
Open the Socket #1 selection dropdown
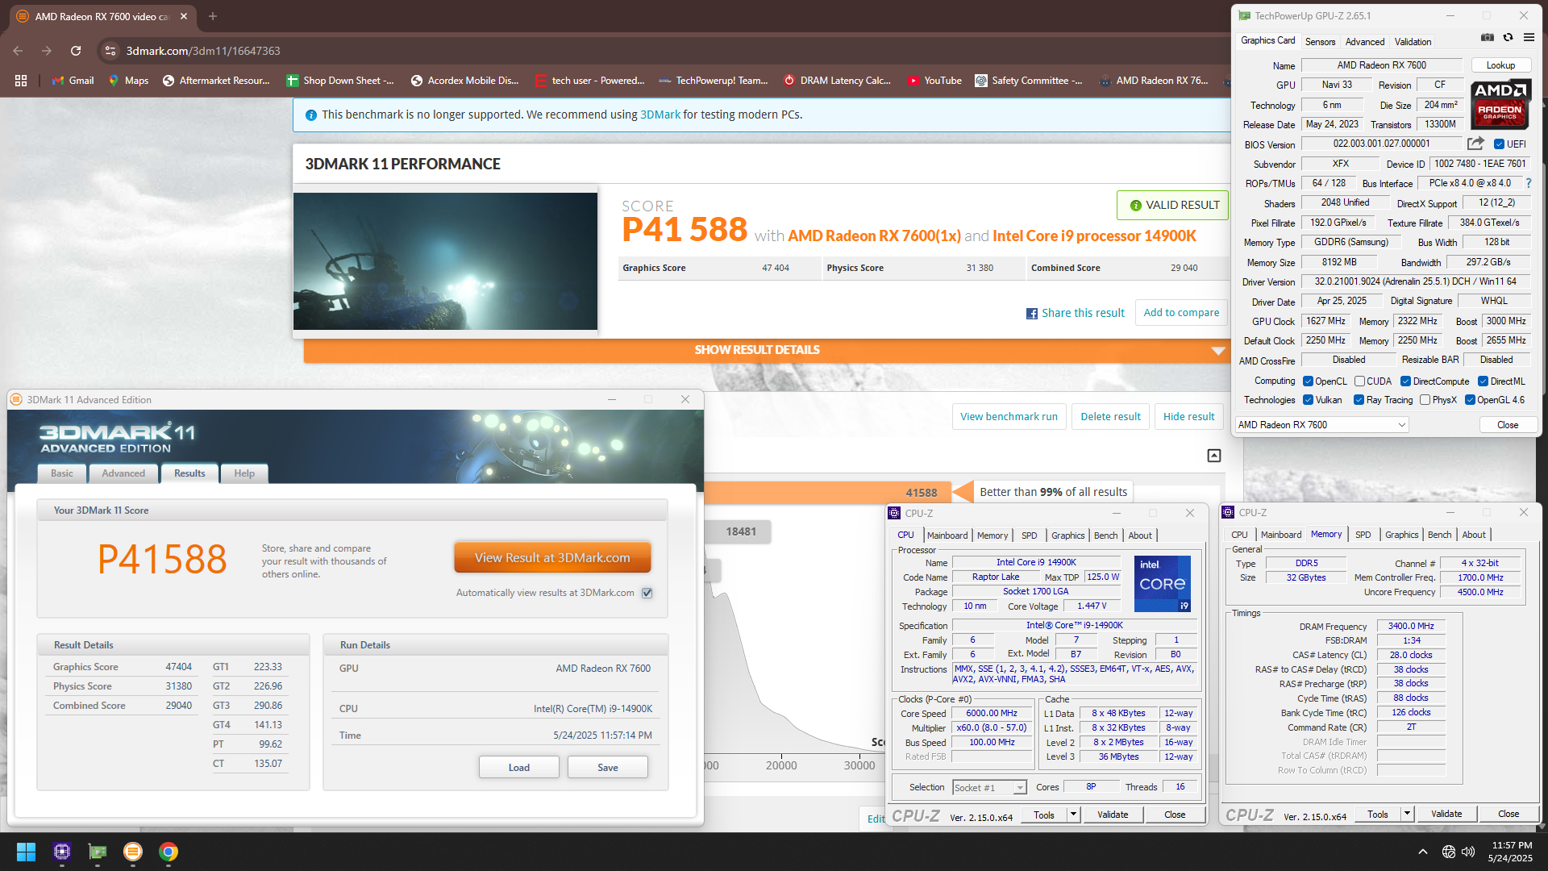tap(989, 787)
